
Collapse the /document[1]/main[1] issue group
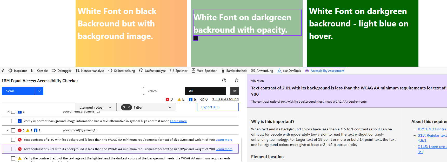8,130
